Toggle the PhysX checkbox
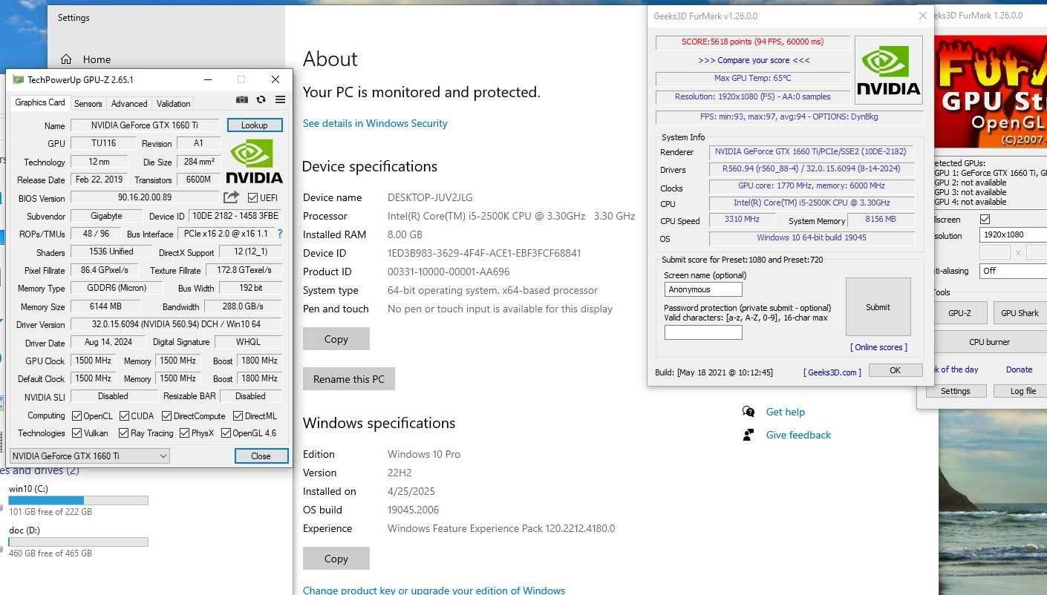The width and height of the screenshot is (1047, 595). point(184,433)
